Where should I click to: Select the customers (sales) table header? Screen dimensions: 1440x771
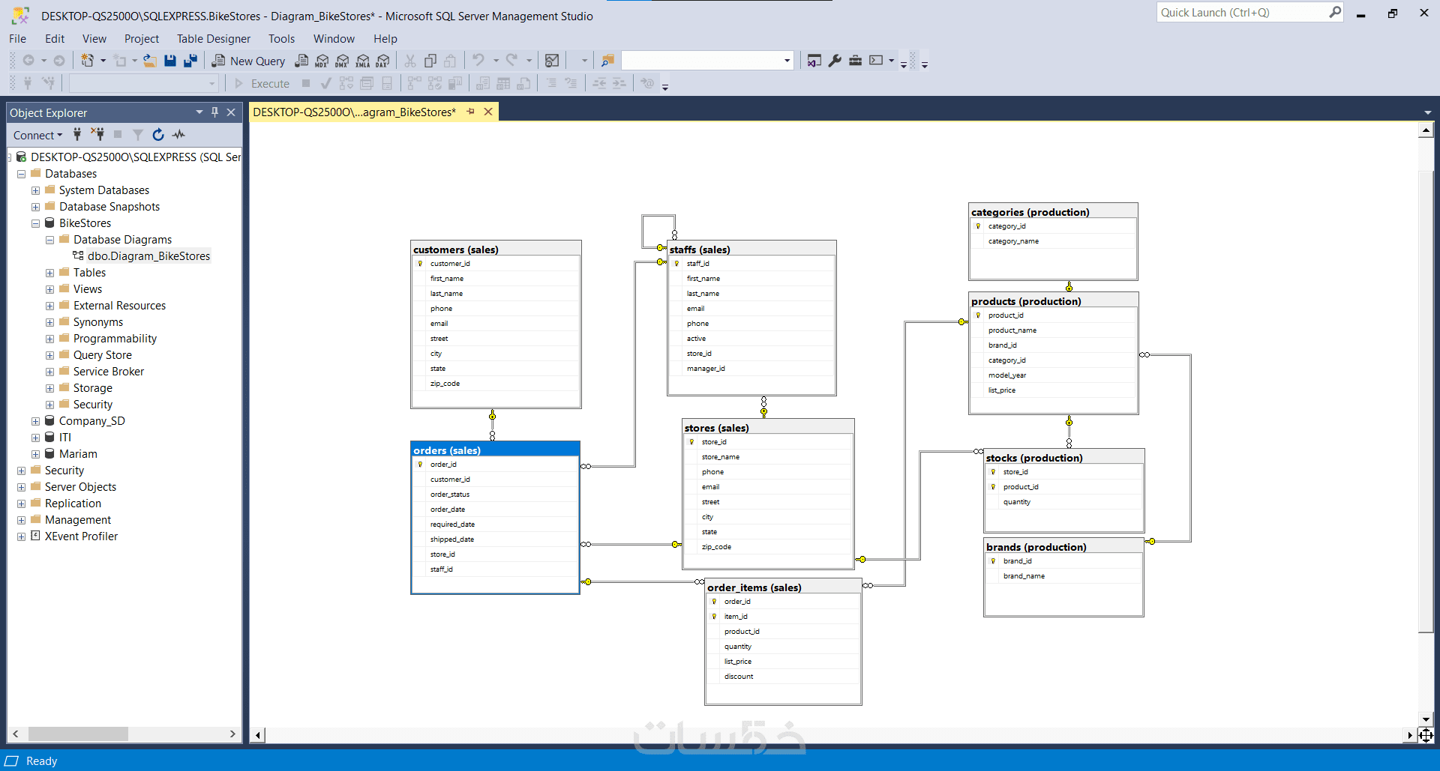496,250
